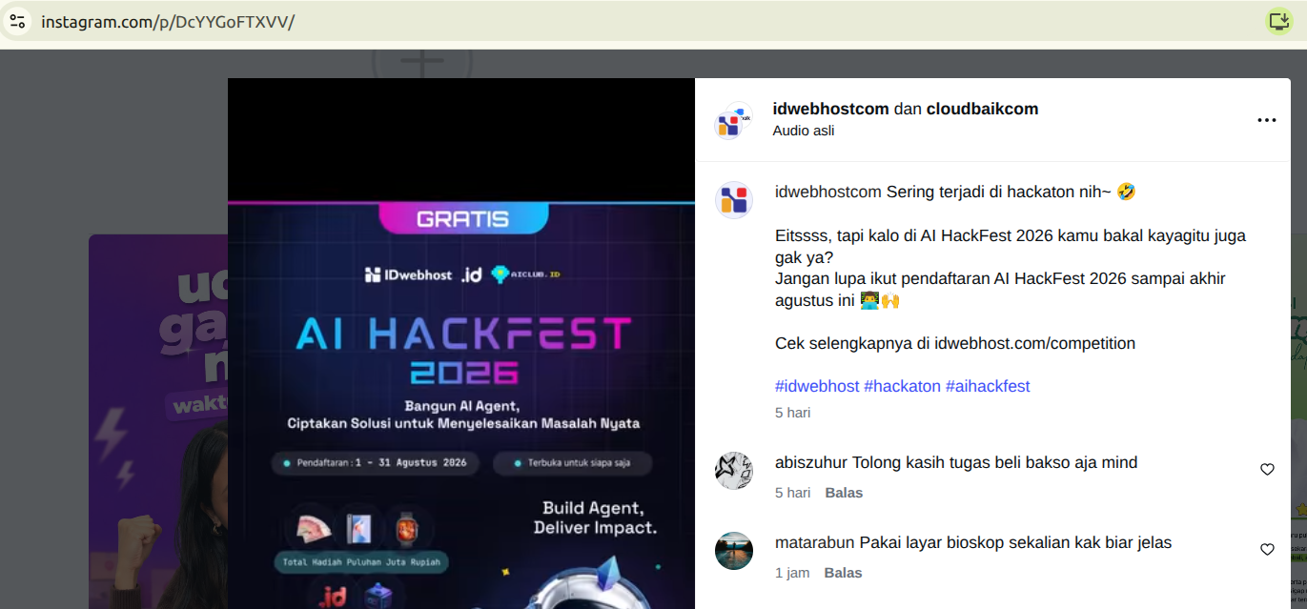
Task: Like abiszuhur's comment with the heart
Action: [1267, 470]
